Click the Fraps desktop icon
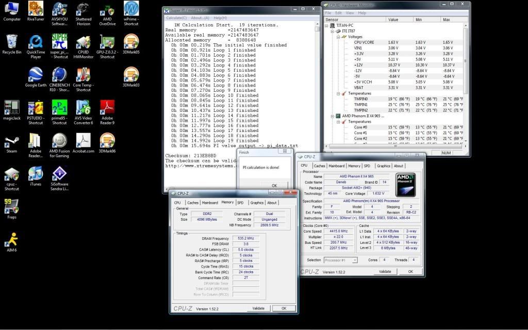The width and height of the screenshot is (528, 330). [x=12, y=209]
